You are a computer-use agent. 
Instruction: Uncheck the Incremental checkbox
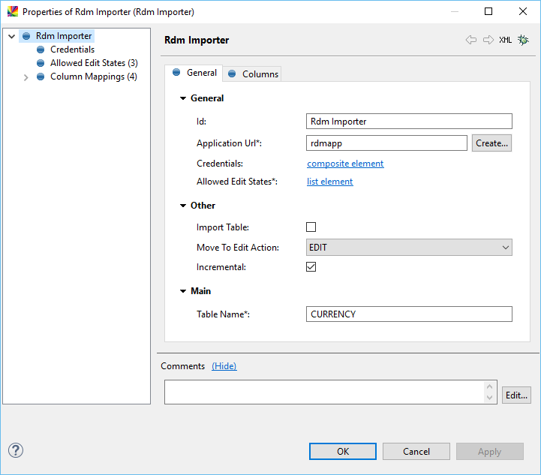(x=311, y=267)
